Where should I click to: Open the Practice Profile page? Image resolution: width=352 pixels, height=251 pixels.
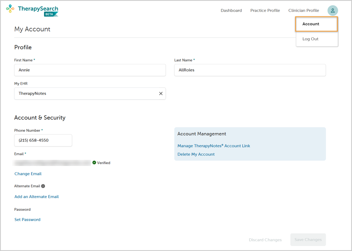click(265, 11)
